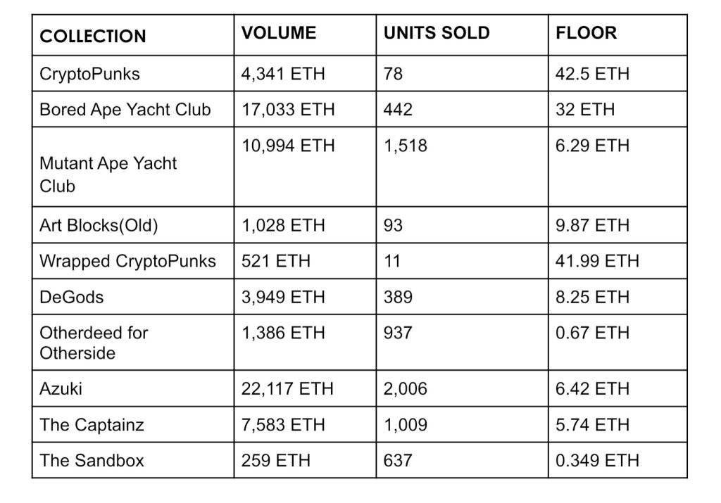This screenshot has width=721, height=503.
Task: Select the 41.99 ETH floor value
Action: tap(597, 262)
